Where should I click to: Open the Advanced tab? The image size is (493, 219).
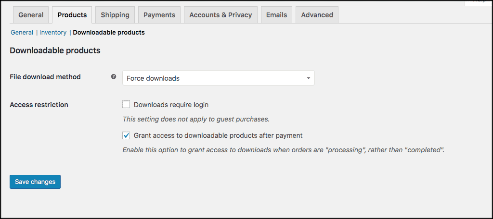(x=317, y=15)
